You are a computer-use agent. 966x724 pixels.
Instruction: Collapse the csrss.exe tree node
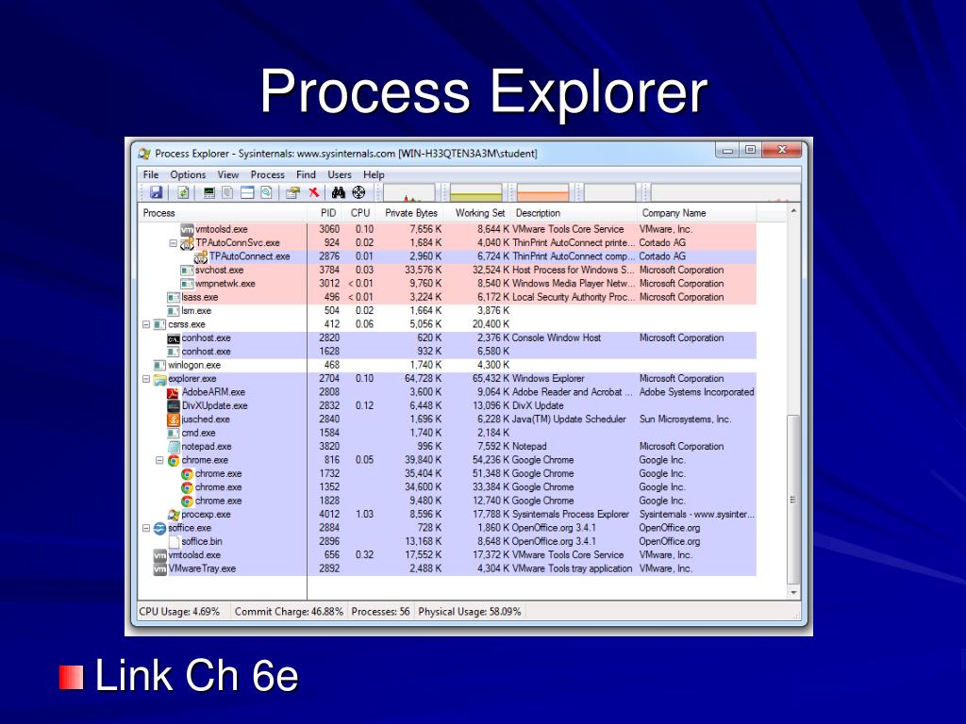(146, 324)
